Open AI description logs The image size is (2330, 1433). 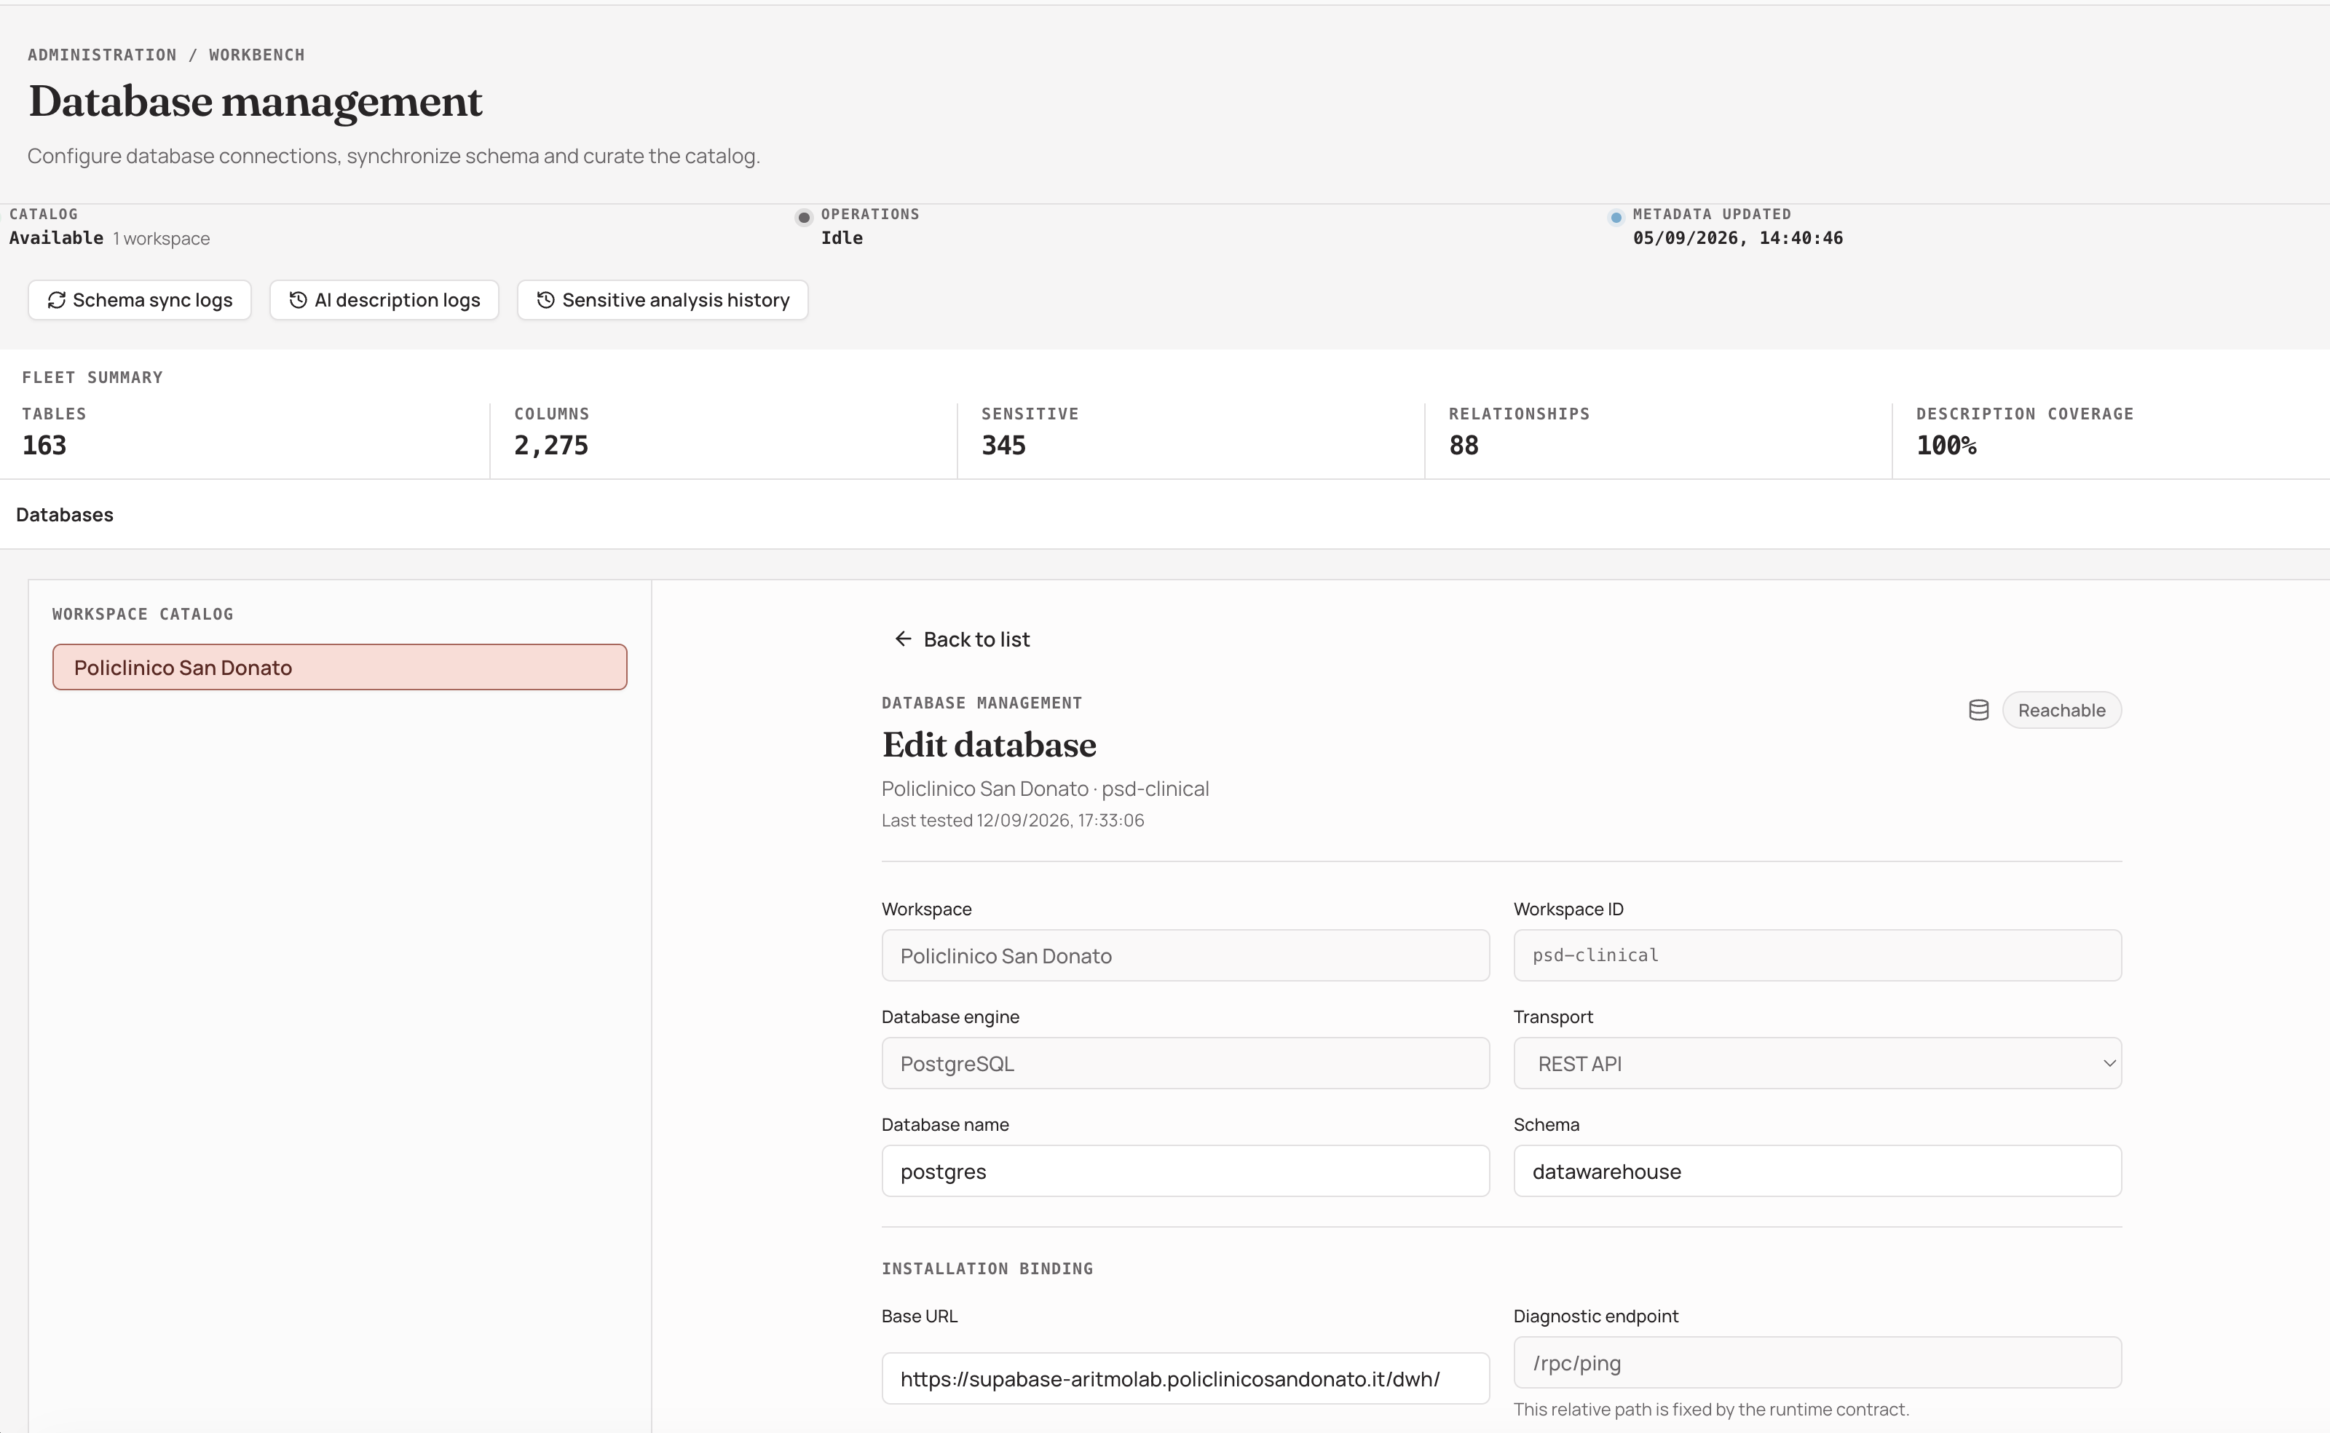click(384, 301)
